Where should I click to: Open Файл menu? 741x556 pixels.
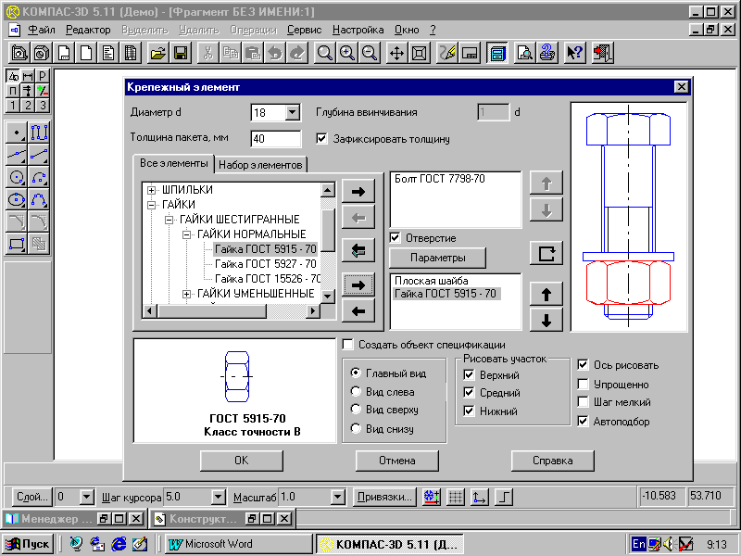tap(42, 30)
